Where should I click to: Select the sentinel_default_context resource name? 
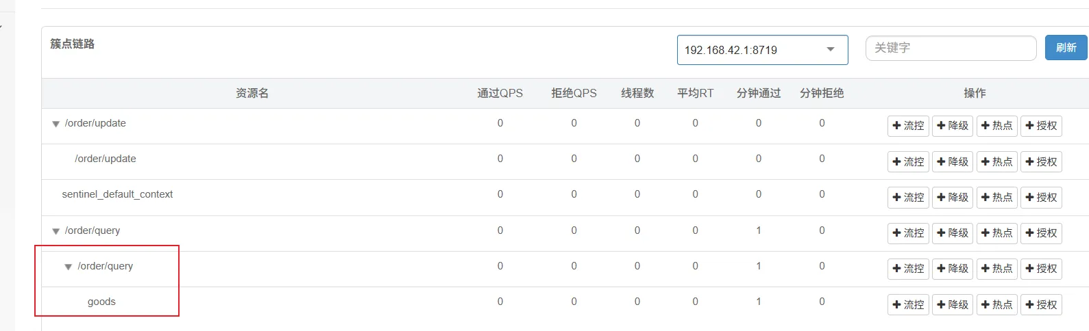117,194
